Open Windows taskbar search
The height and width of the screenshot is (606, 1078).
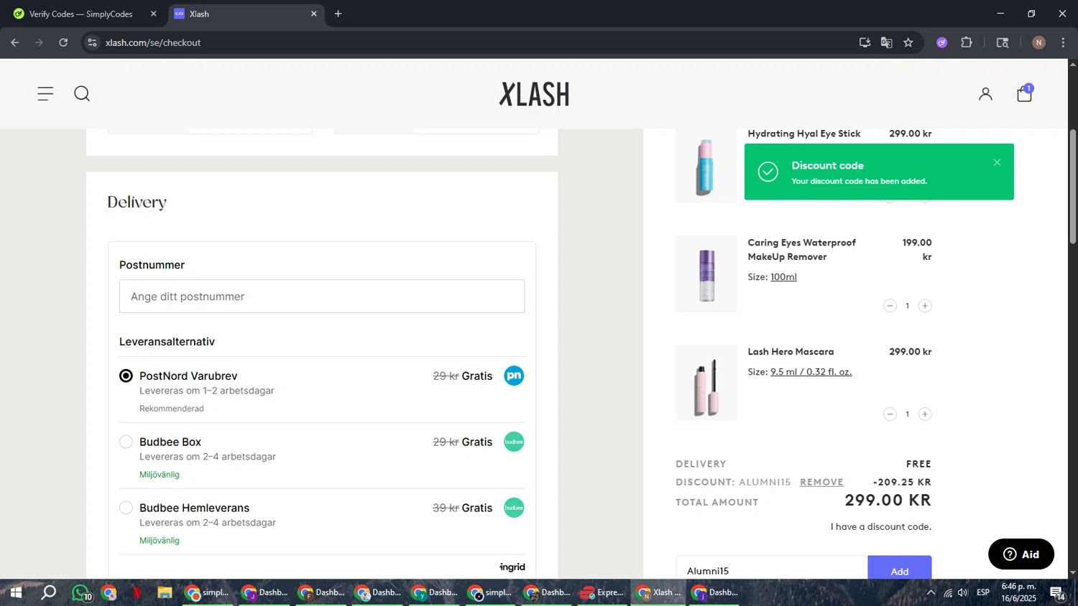pos(48,592)
